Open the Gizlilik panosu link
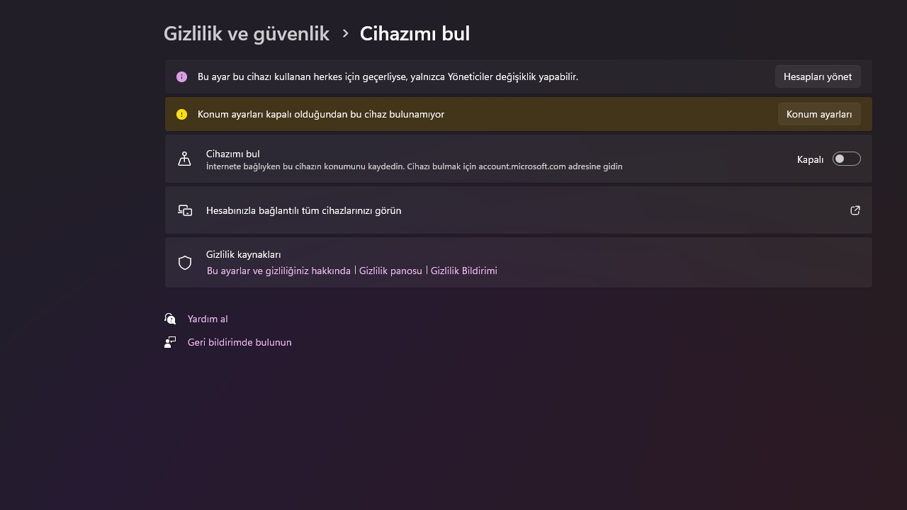 pos(390,271)
